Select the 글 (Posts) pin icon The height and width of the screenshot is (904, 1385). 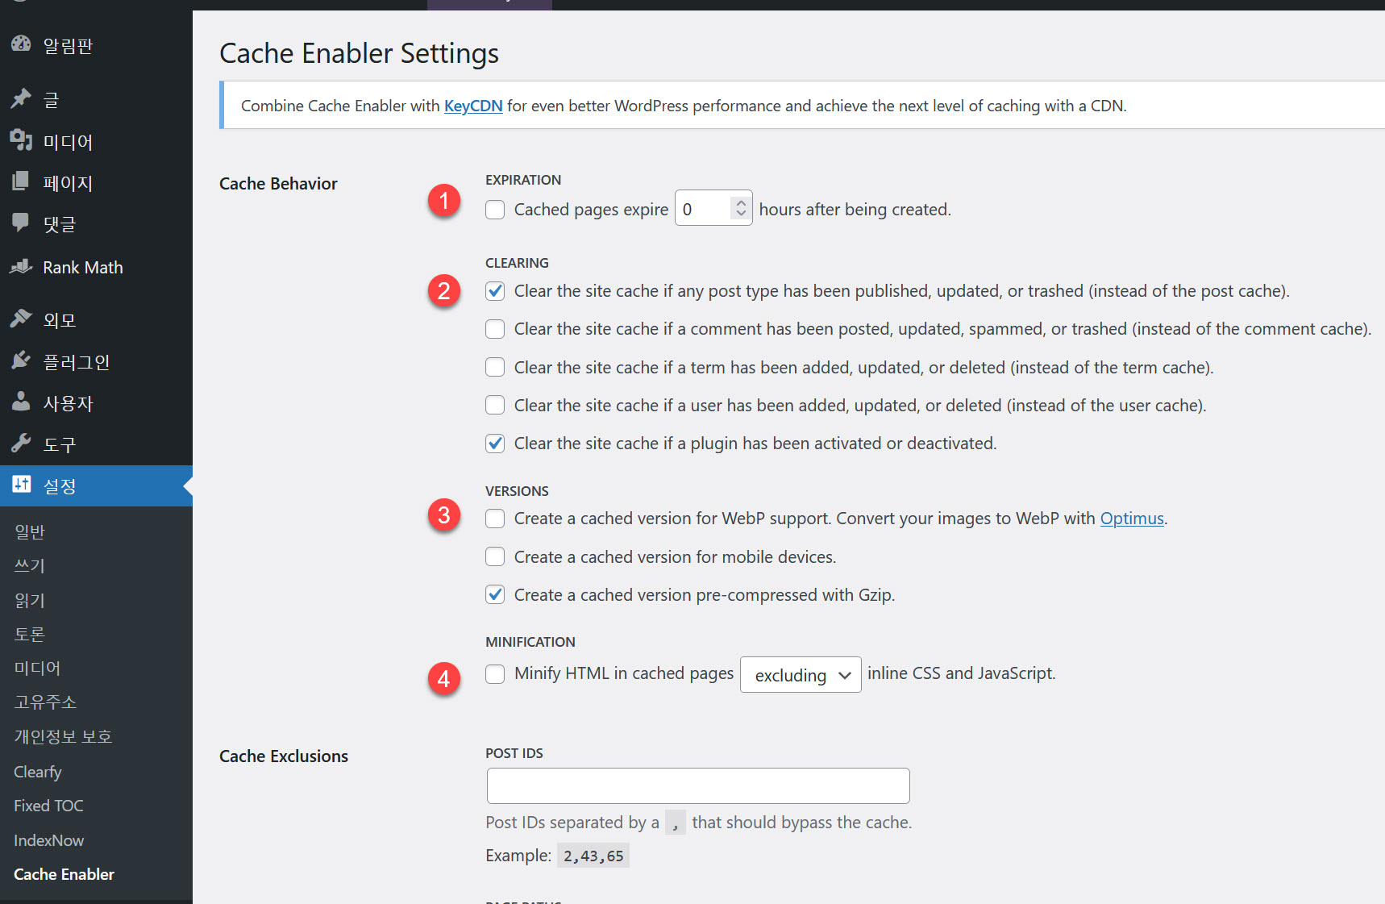pyautogui.click(x=21, y=98)
